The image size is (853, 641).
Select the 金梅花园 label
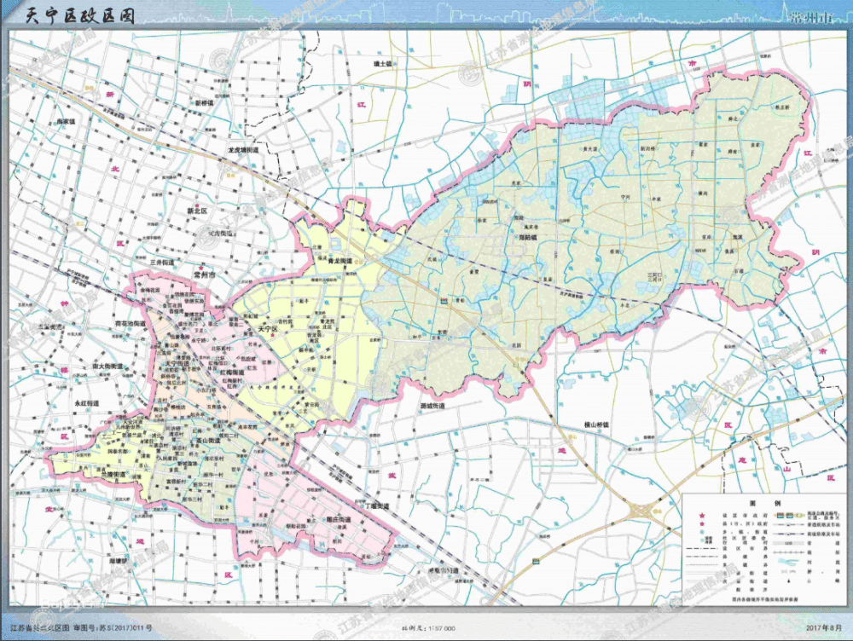pyautogui.click(x=150, y=291)
